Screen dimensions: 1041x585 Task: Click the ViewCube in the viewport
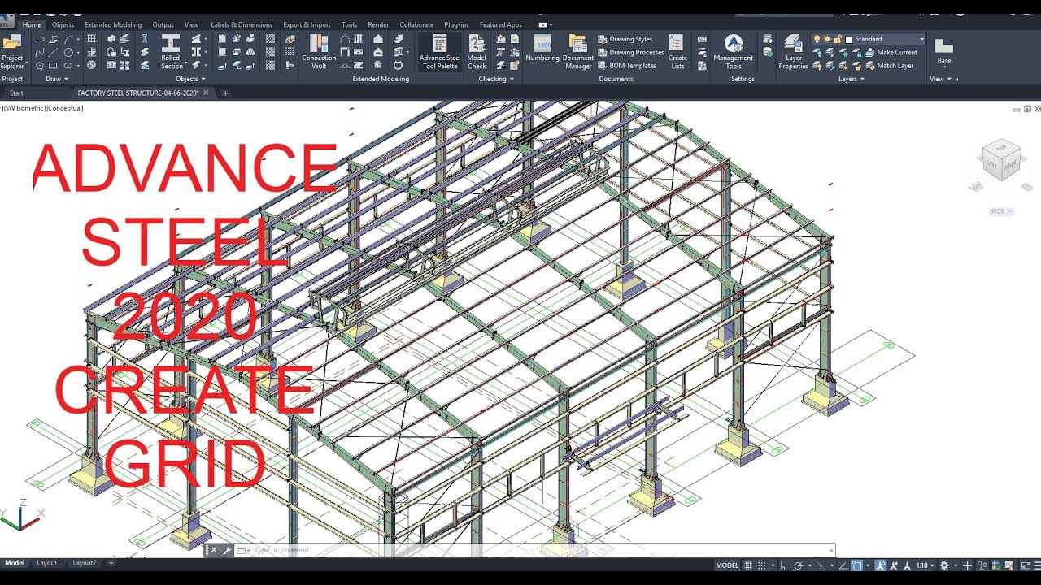tap(1000, 159)
